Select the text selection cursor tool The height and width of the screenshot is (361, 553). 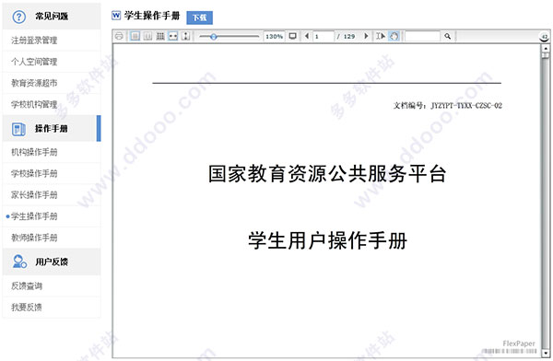click(380, 36)
